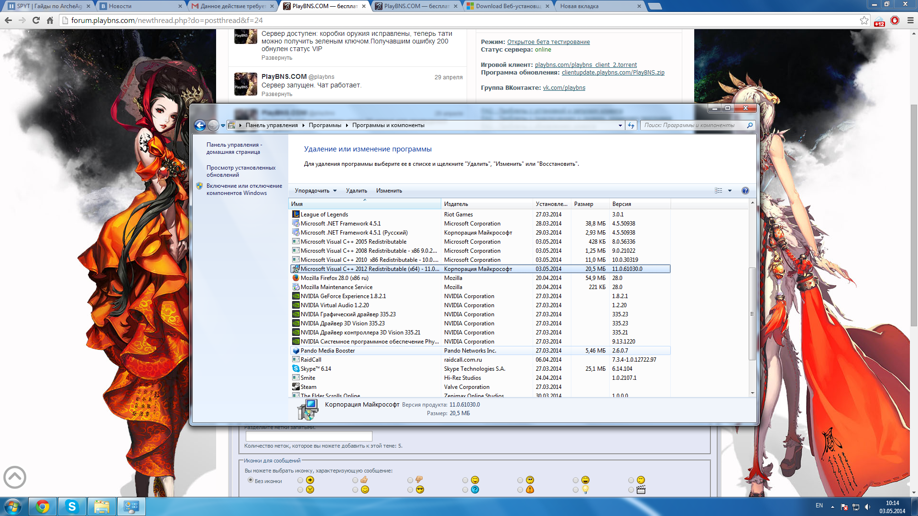Image resolution: width=918 pixels, height=516 pixels.
Task: Select the arrow icon radio button
Action: click(300, 480)
